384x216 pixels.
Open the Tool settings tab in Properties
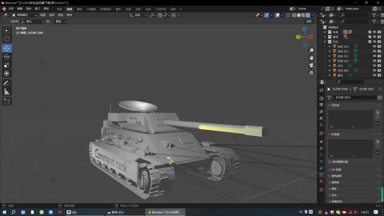(x=321, y=90)
